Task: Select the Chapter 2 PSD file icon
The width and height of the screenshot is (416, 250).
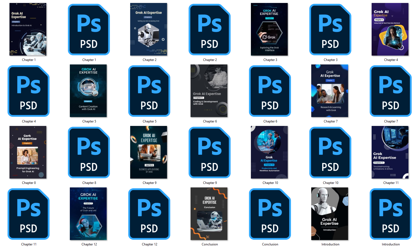Action: point(209,29)
